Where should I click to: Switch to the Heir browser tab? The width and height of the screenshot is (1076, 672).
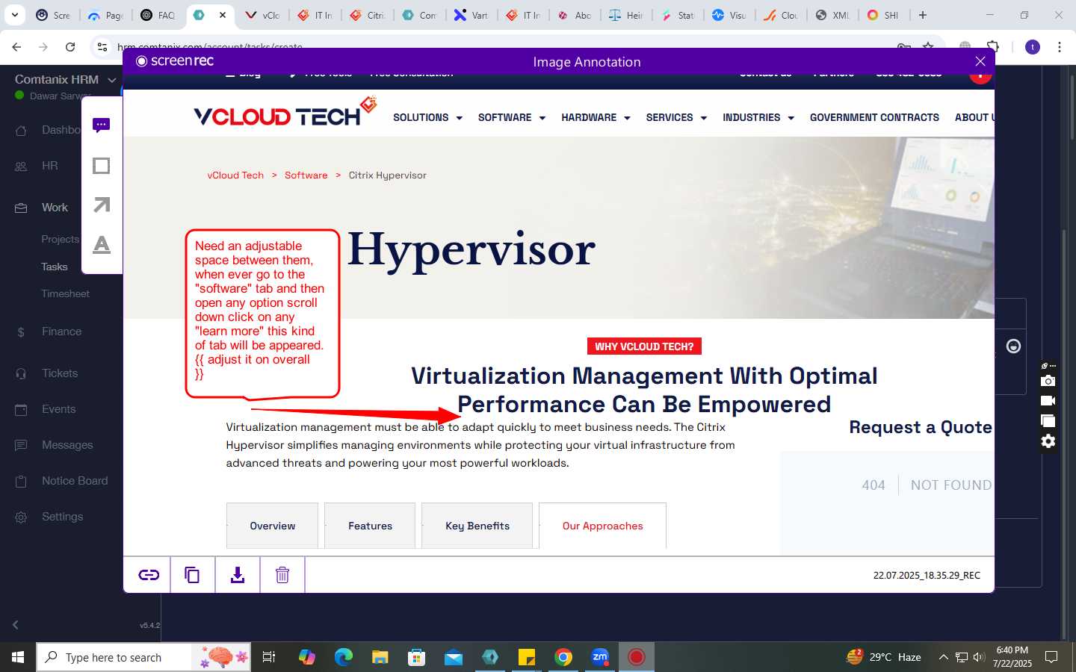(625, 15)
